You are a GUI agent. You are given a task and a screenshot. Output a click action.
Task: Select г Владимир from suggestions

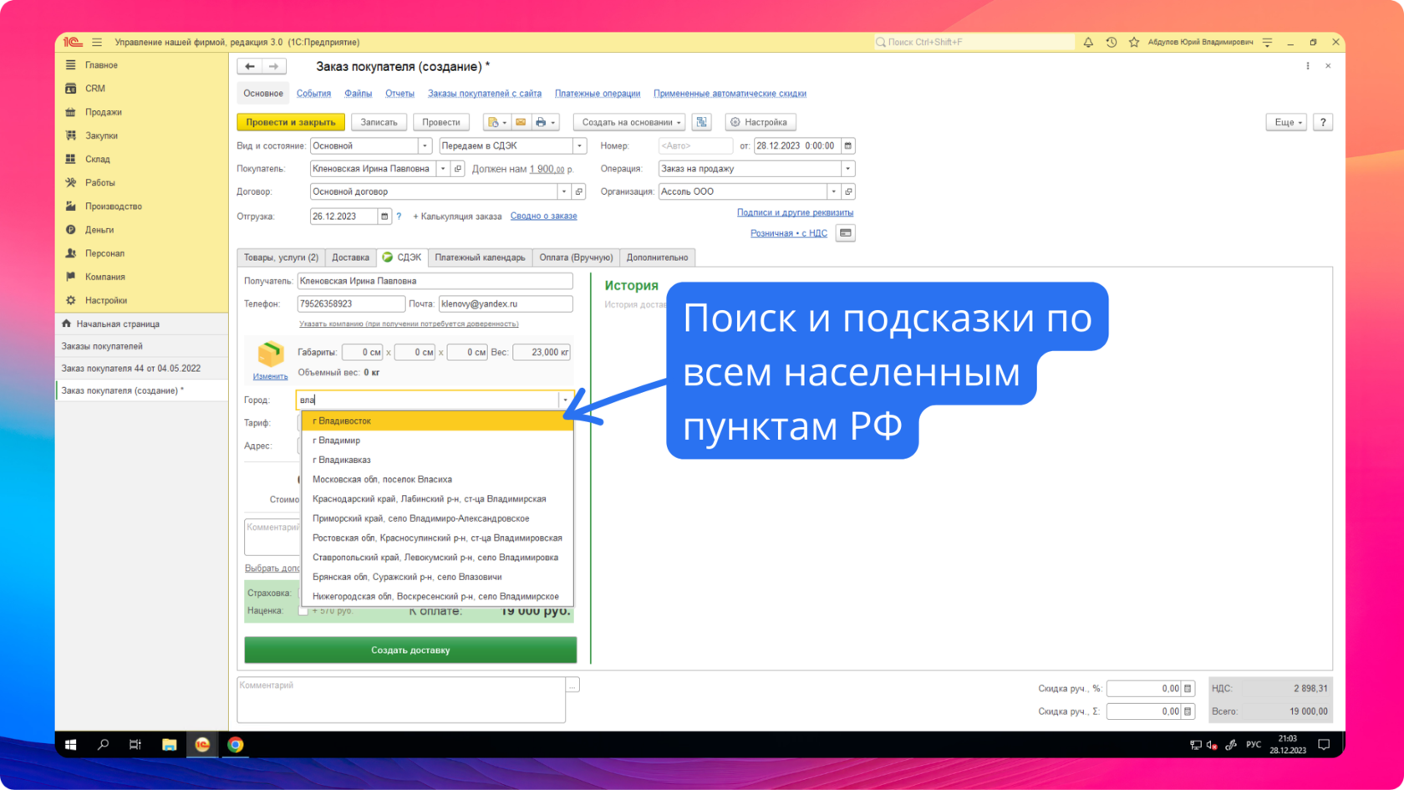[x=438, y=441]
